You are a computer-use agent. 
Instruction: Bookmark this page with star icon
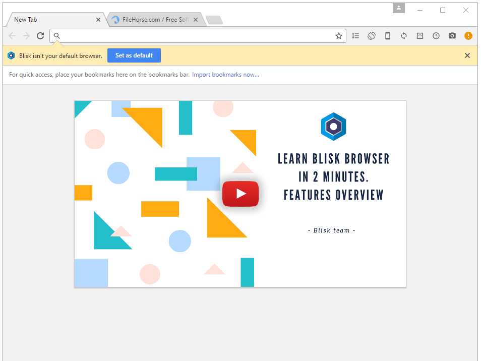(339, 36)
